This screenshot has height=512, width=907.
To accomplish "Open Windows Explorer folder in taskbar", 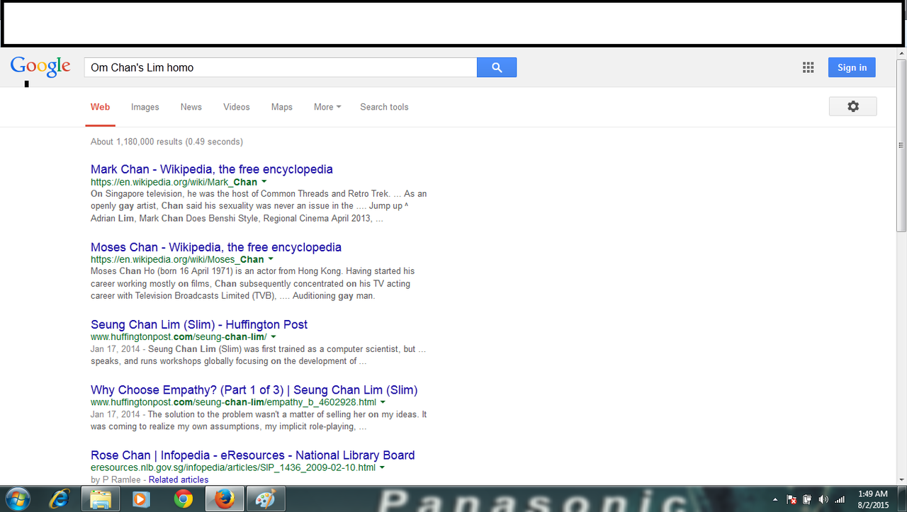I will 101,499.
